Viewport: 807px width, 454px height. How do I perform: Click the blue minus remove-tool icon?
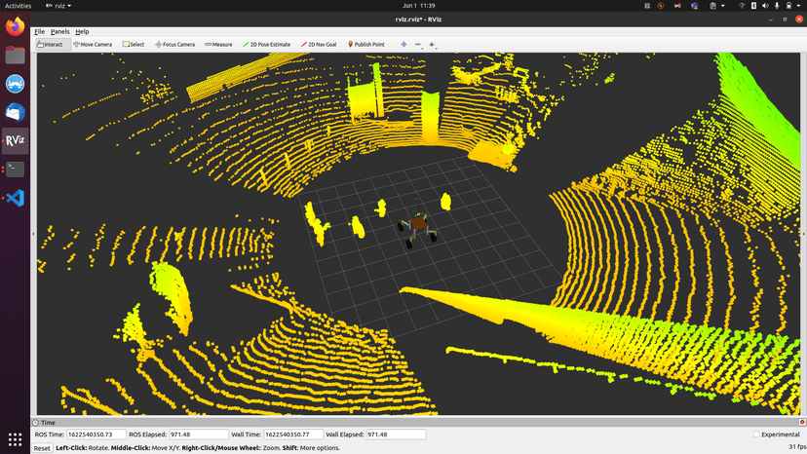coord(417,44)
